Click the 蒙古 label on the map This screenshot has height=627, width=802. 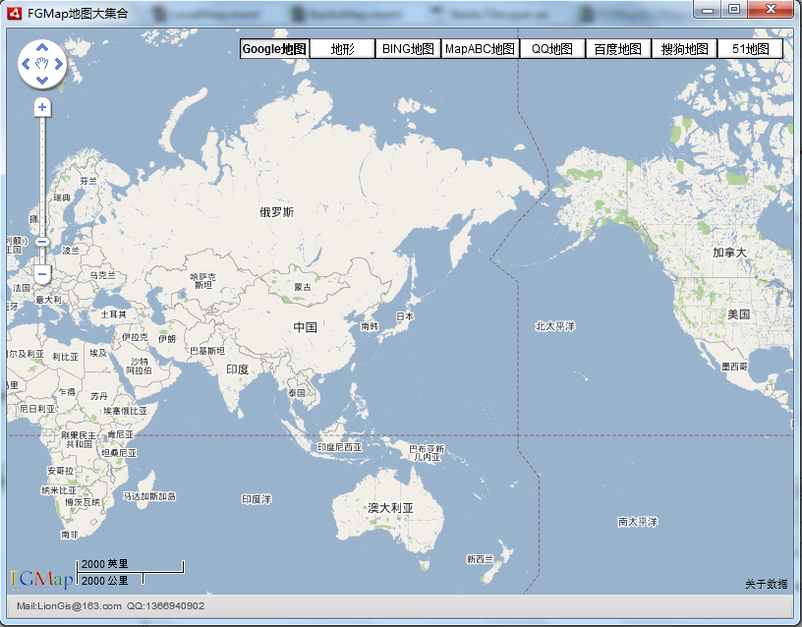[x=303, y=287]
